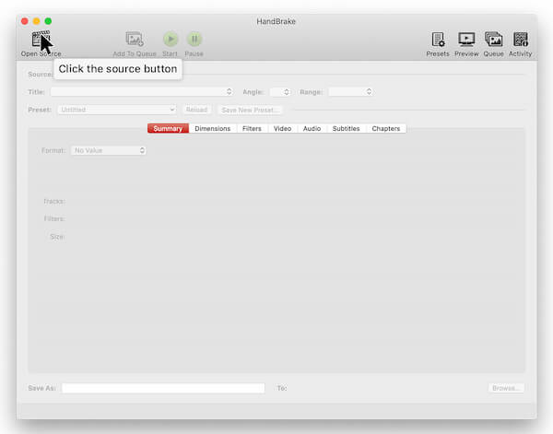Open the Format dropdown showing No Value
The width and height of the screenshot is (553, 434).
click(108, 150)
